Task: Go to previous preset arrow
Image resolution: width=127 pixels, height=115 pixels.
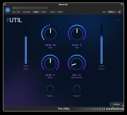Action: point(14,12)
